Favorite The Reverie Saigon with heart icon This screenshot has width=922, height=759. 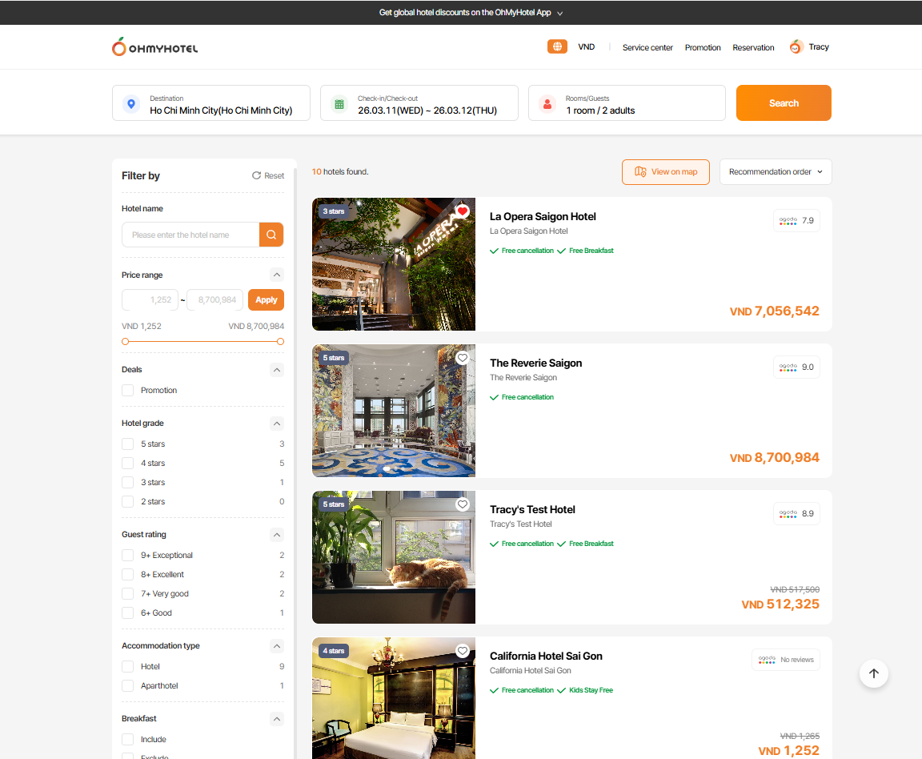point(463,358)
